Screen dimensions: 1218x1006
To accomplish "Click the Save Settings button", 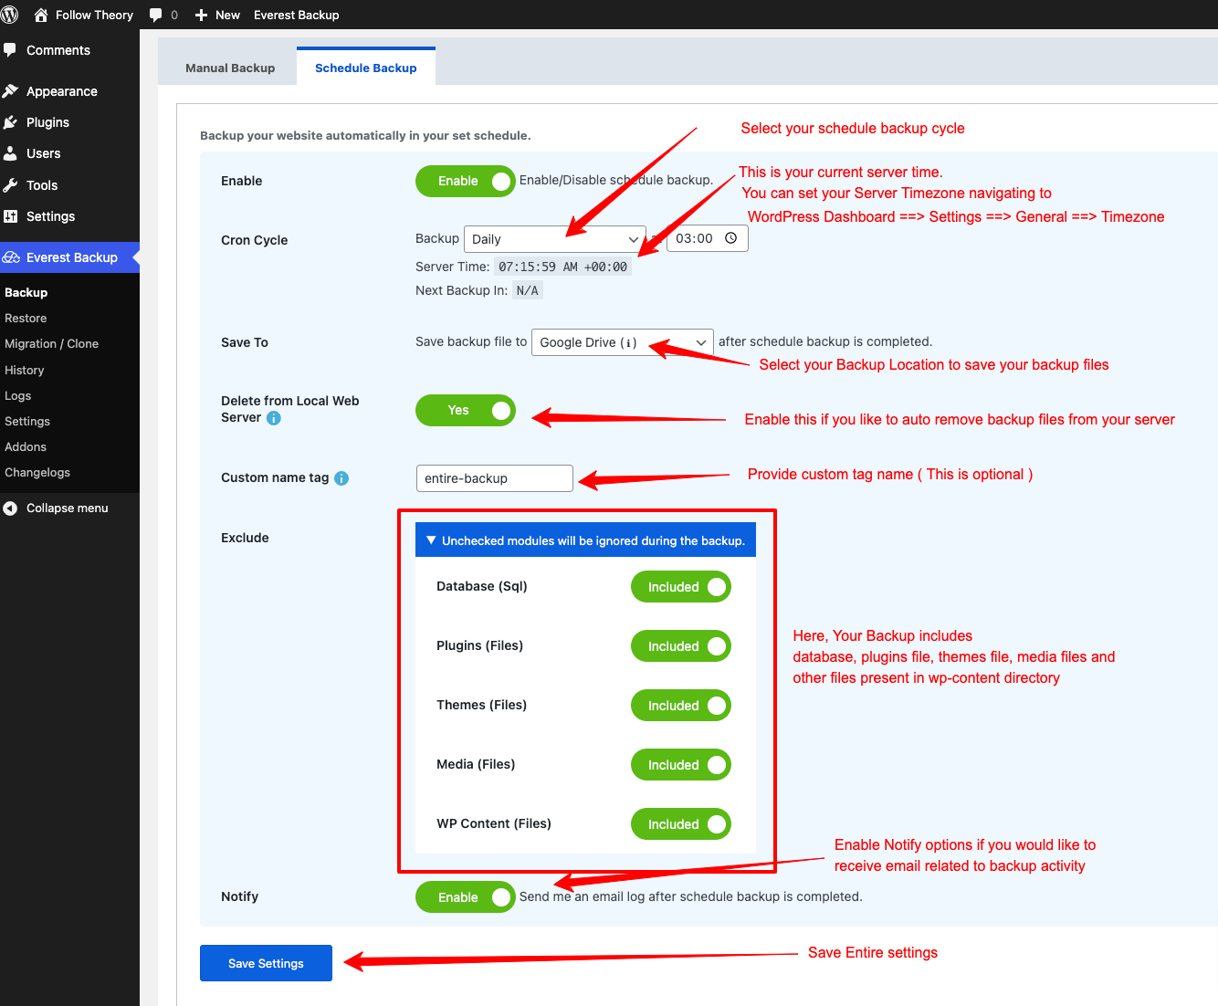I will 266,963.
